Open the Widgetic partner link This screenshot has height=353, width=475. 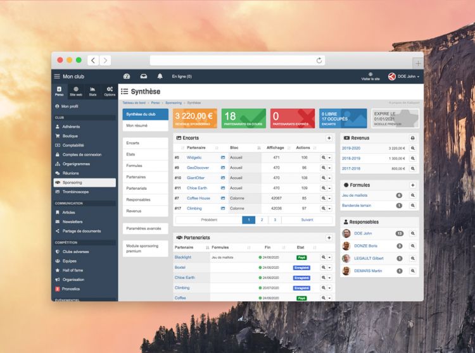point(194,158)
